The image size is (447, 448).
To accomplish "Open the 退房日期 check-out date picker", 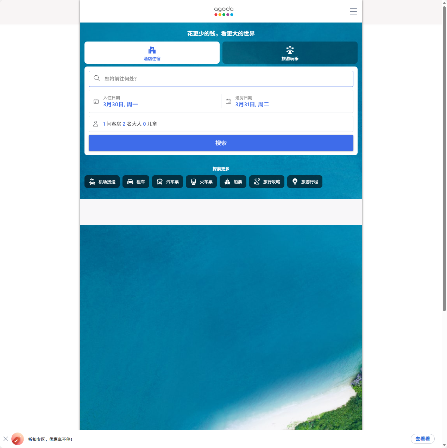I will (x=287, y=101).
